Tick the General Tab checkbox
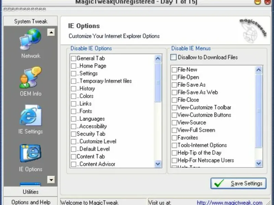 click(74, 58)
